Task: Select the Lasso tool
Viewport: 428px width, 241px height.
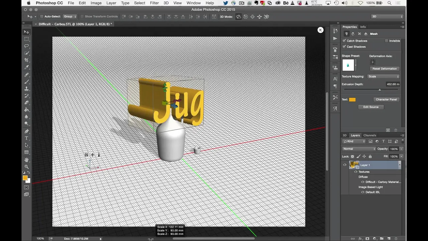Action: 26,46
